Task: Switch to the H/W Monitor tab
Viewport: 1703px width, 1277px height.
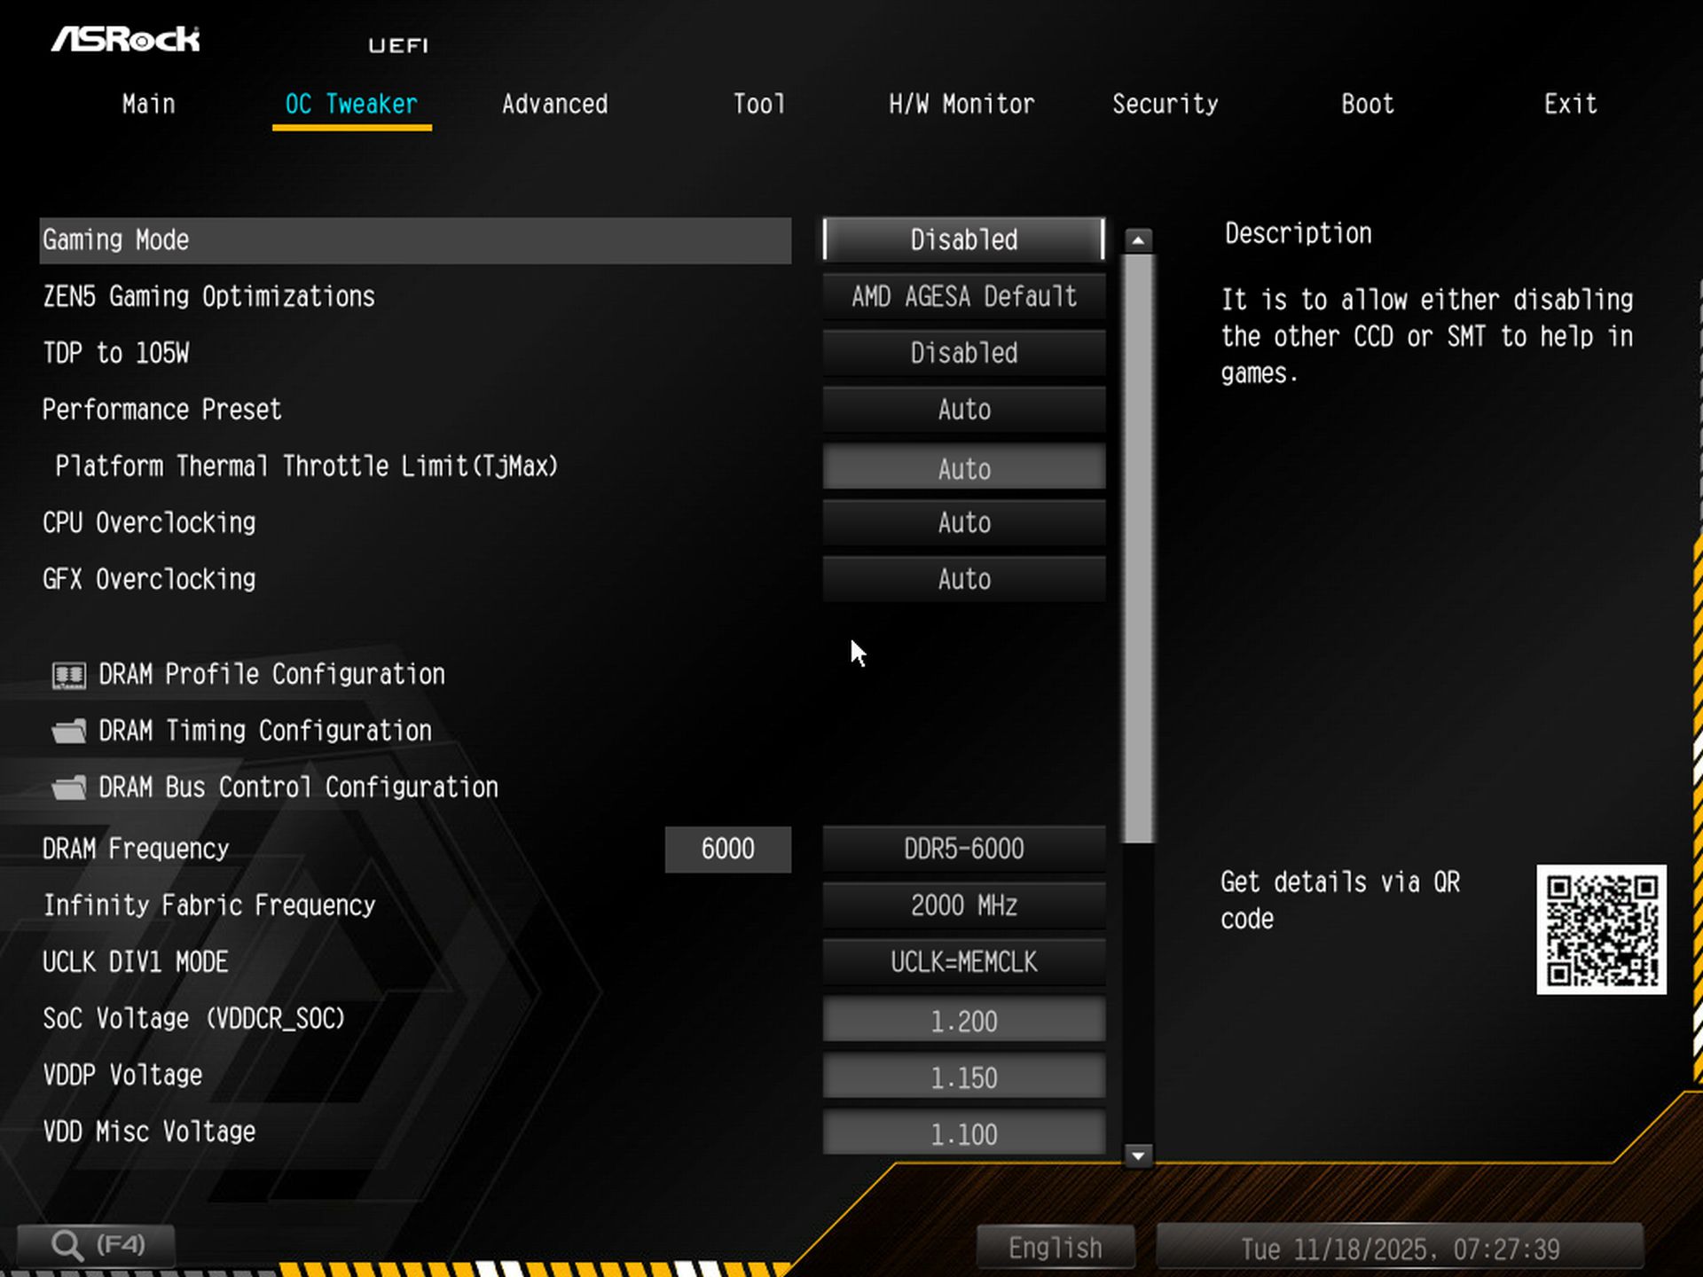Action: click(x=961, y=104)
